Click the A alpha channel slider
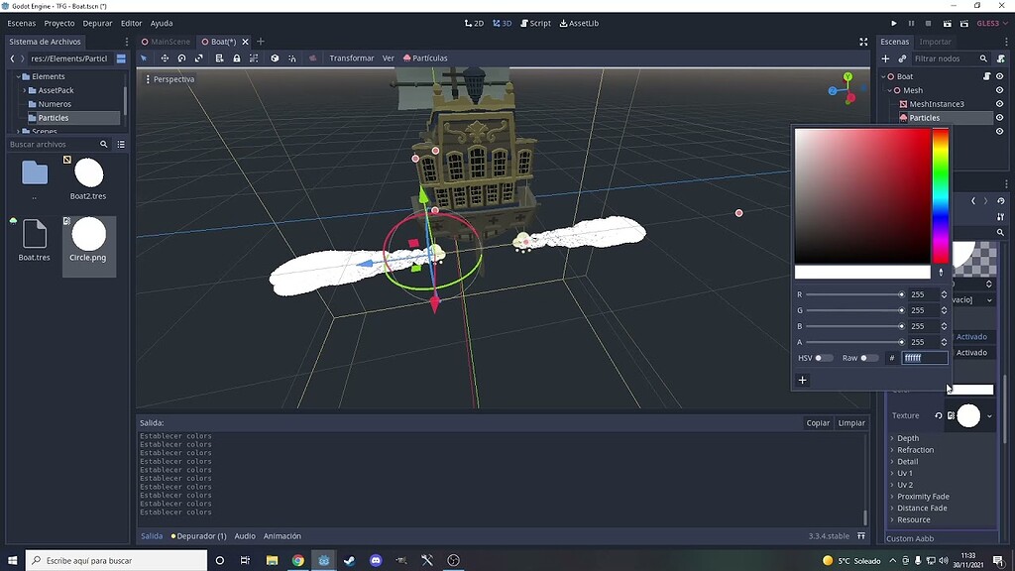This screenshot has height=571, width=1015. click(x=854, y=342)
